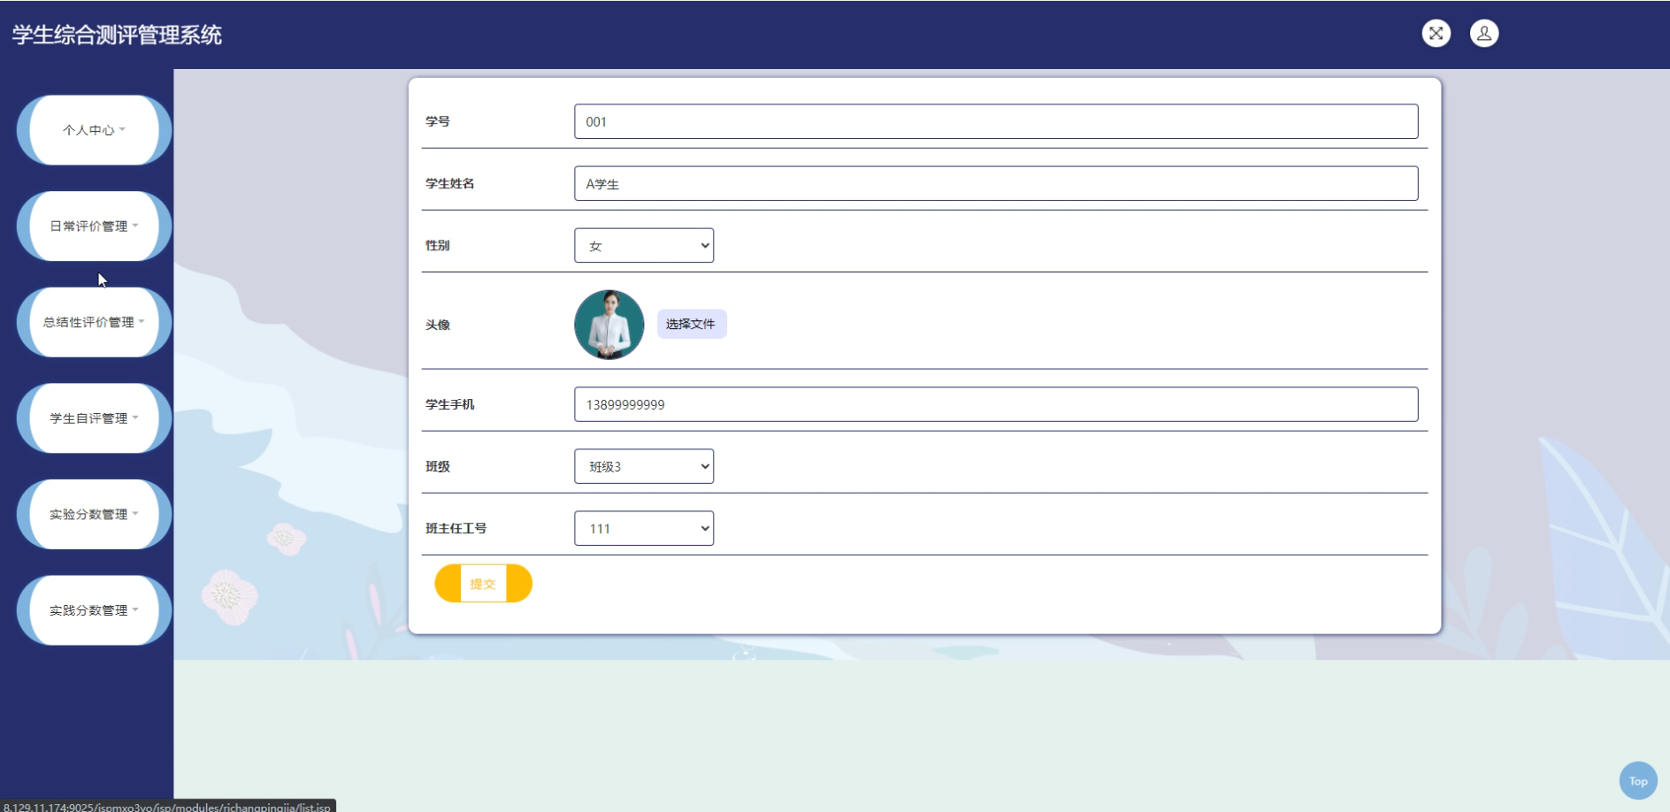This screenshot has height=812, width=1670.
Task: Click the 性别 field label
Action: pos(438,245)
